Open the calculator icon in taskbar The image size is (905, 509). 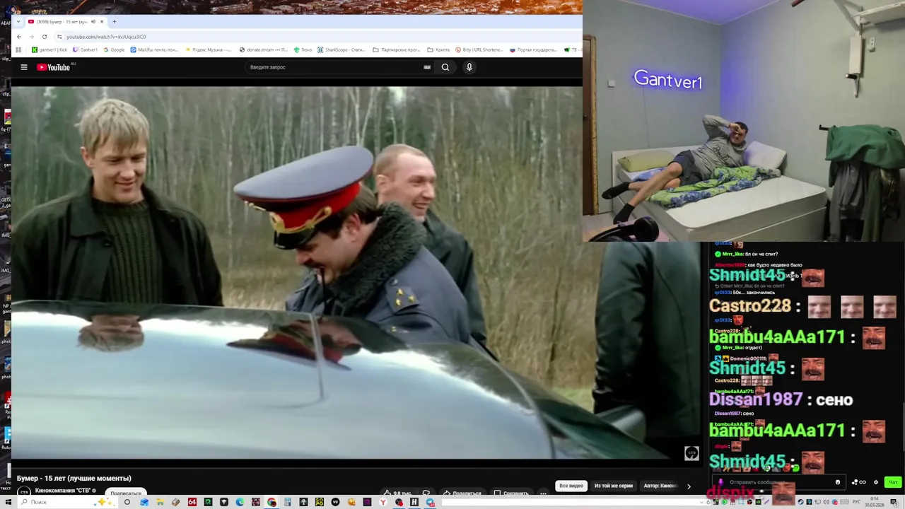[x=287, y=502]
